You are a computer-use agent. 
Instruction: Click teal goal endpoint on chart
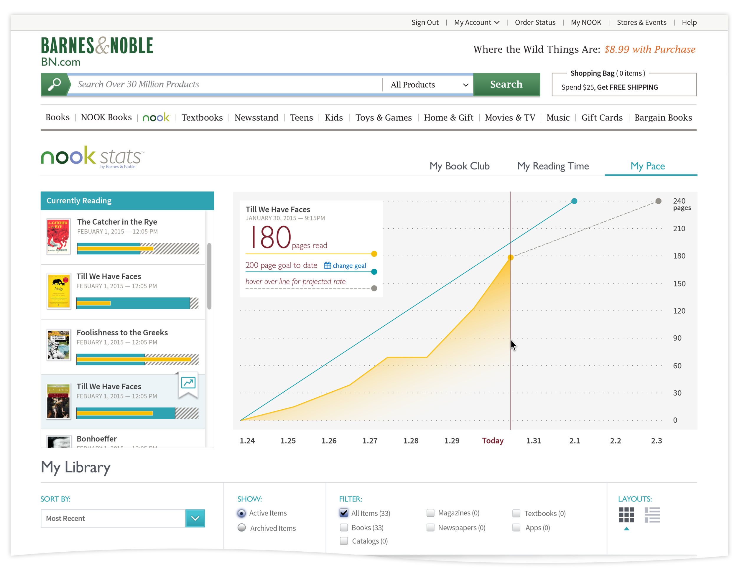(574, 201)
